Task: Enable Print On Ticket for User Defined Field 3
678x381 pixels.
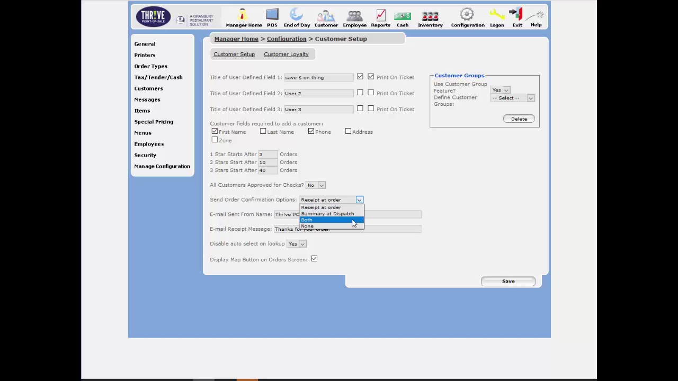Action: tap(371, 108)
